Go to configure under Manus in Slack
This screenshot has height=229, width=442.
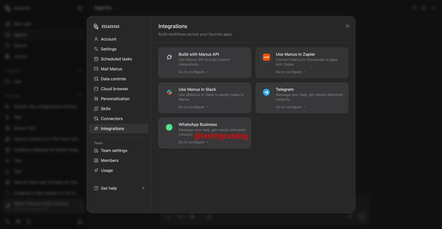(x=194, y=107)
